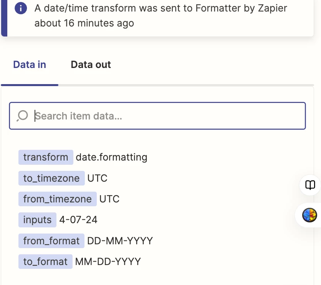Click the MM-DD-YYYY format value
Viewport: 321px width, 285px height.
[x=108, y=262]
